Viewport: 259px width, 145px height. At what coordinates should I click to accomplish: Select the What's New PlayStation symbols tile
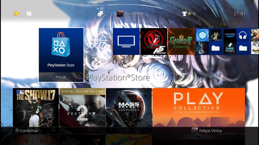(99, 41)
